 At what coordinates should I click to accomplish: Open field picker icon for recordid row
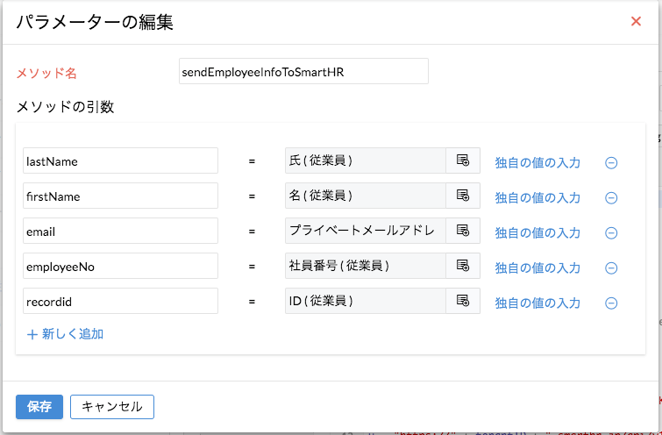coord(463,301)
